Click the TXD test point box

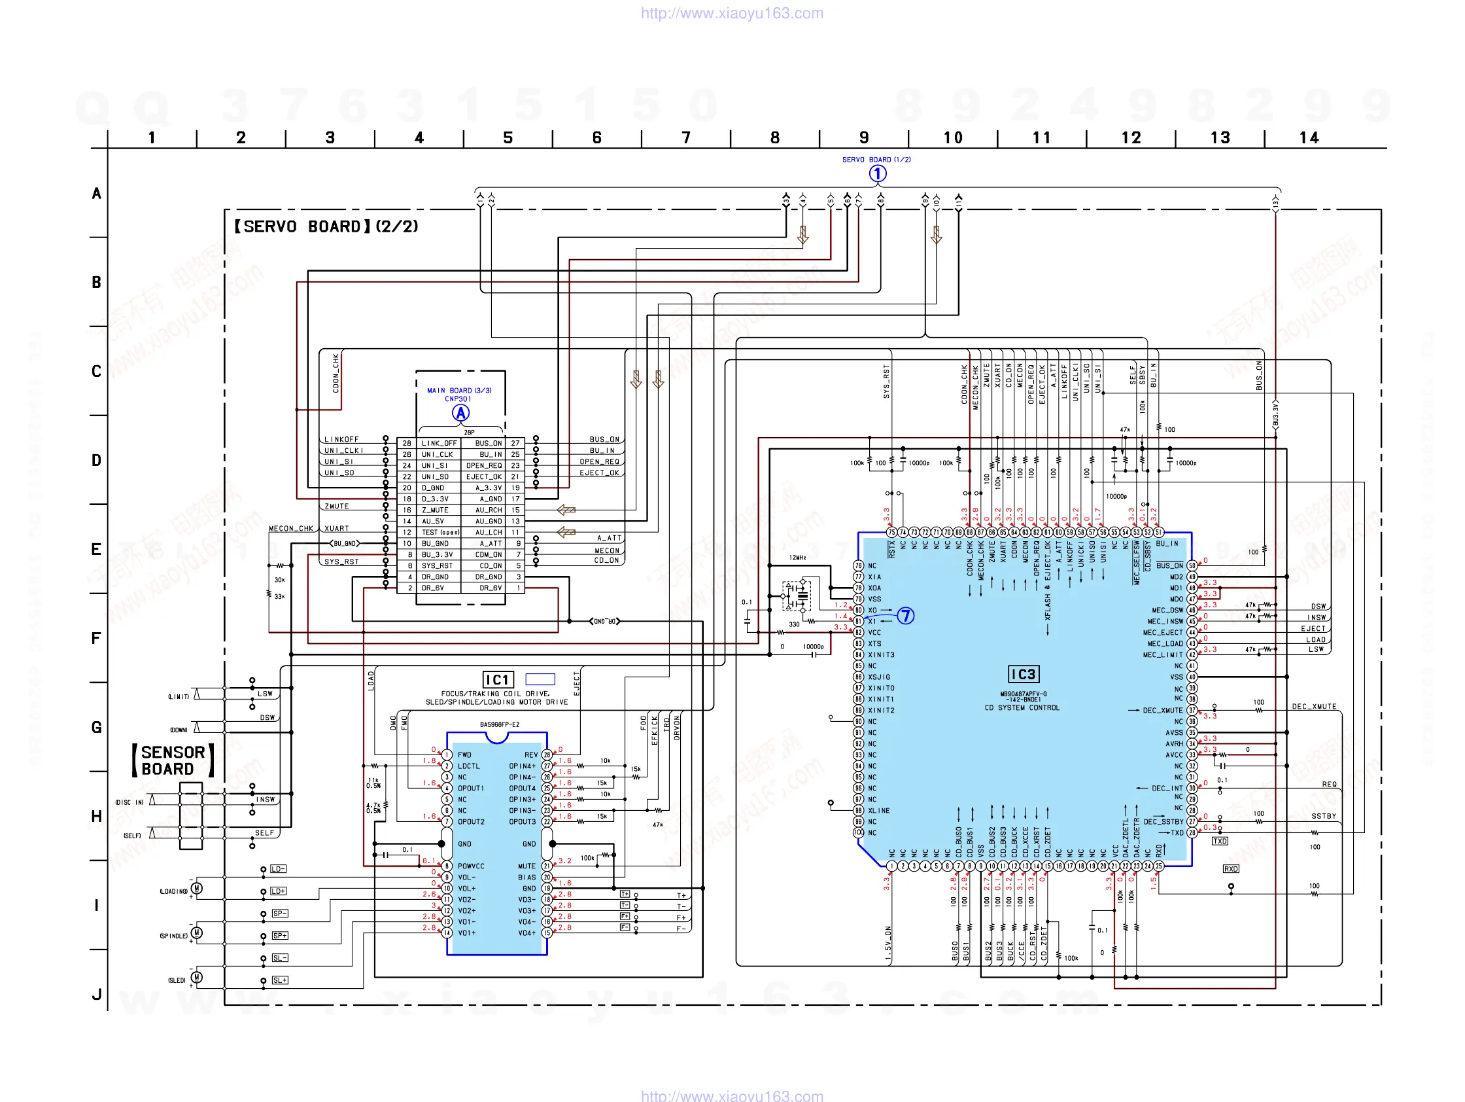pos(1220,841)
